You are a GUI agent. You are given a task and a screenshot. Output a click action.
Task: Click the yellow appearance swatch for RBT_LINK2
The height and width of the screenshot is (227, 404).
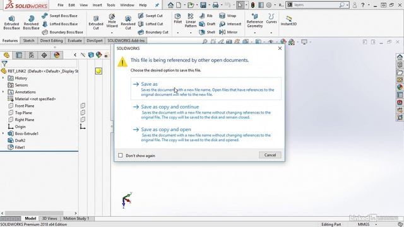point(98,71)
